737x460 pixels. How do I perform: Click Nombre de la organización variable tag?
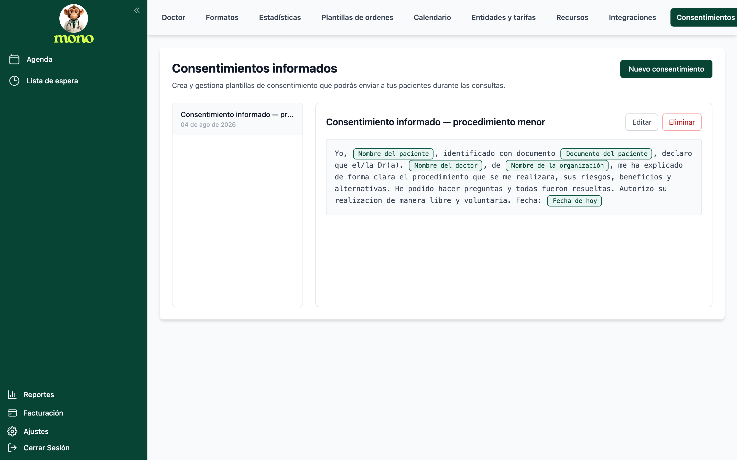pos(557,166)
